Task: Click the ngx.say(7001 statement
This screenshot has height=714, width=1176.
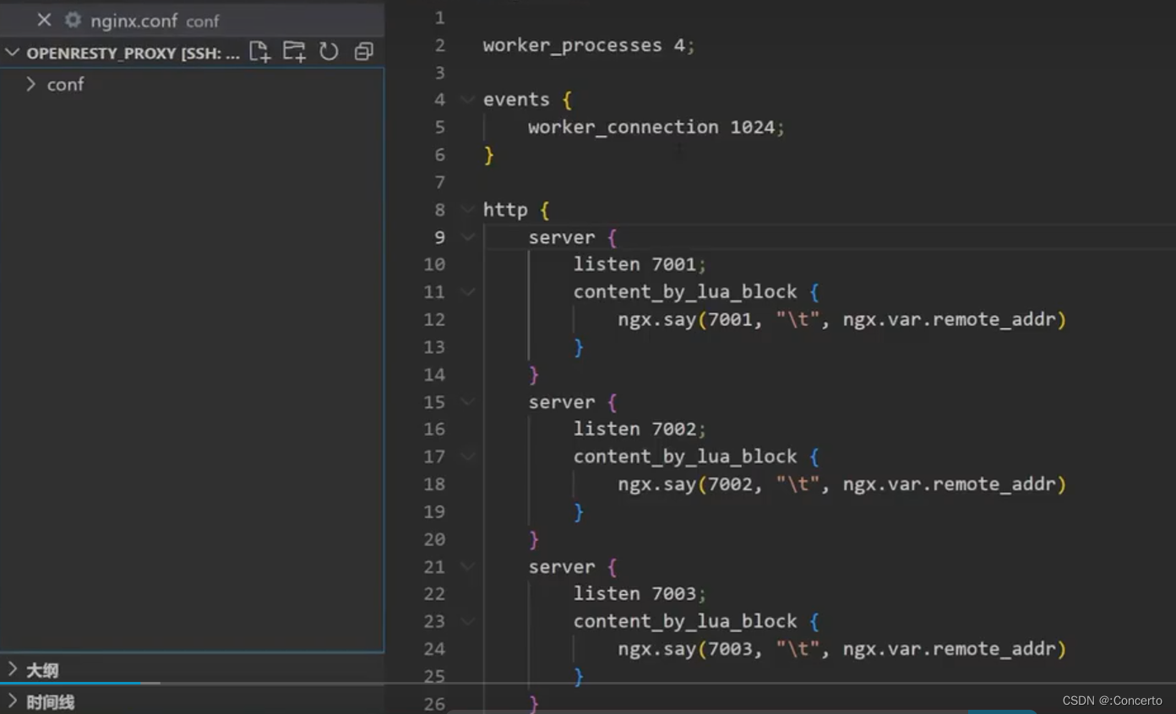Action: click(841, 319)
